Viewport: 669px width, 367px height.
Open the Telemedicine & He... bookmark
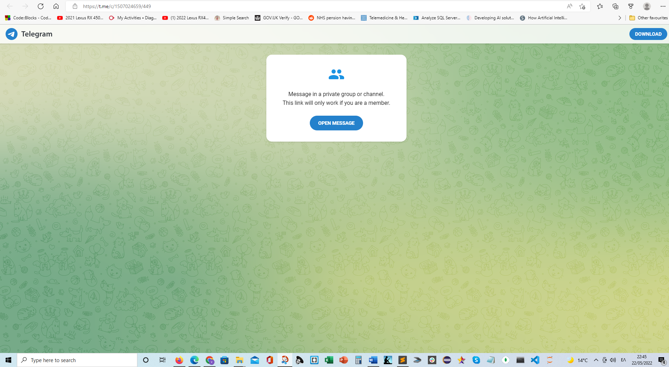(x=384, y=18)
